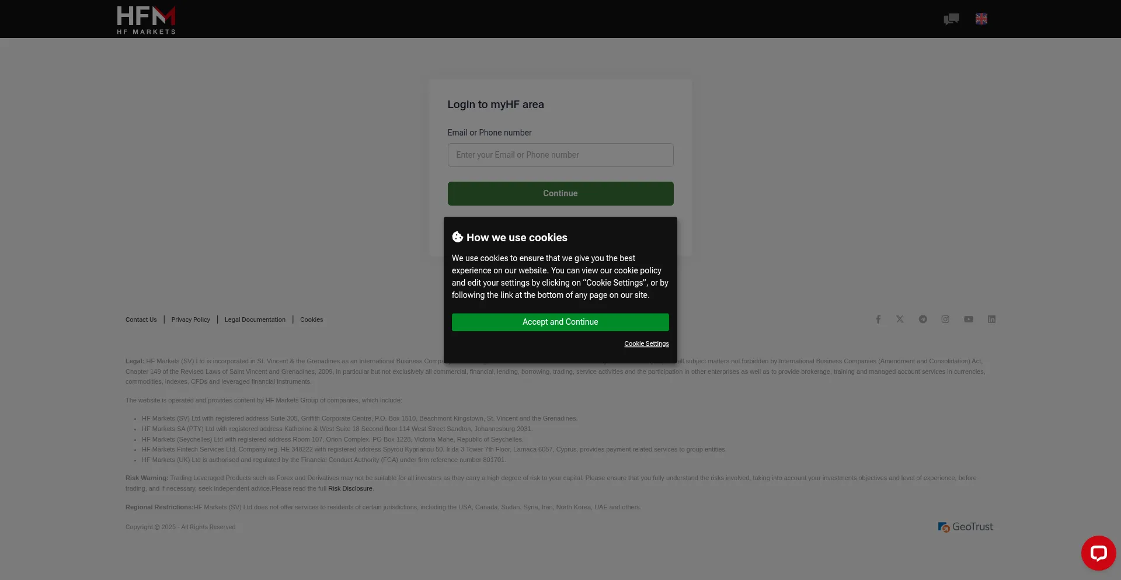Image resolution: width=1121 pixels, height=580 pixels.
Task: Read the Risk Disclosure link
Action: (x=350, y=488)
